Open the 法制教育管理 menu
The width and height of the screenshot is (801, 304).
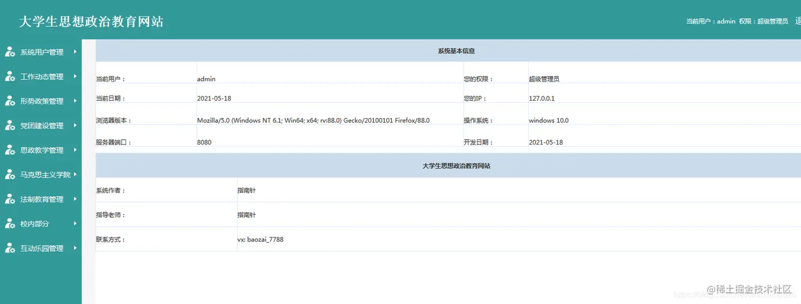[41, 199]
